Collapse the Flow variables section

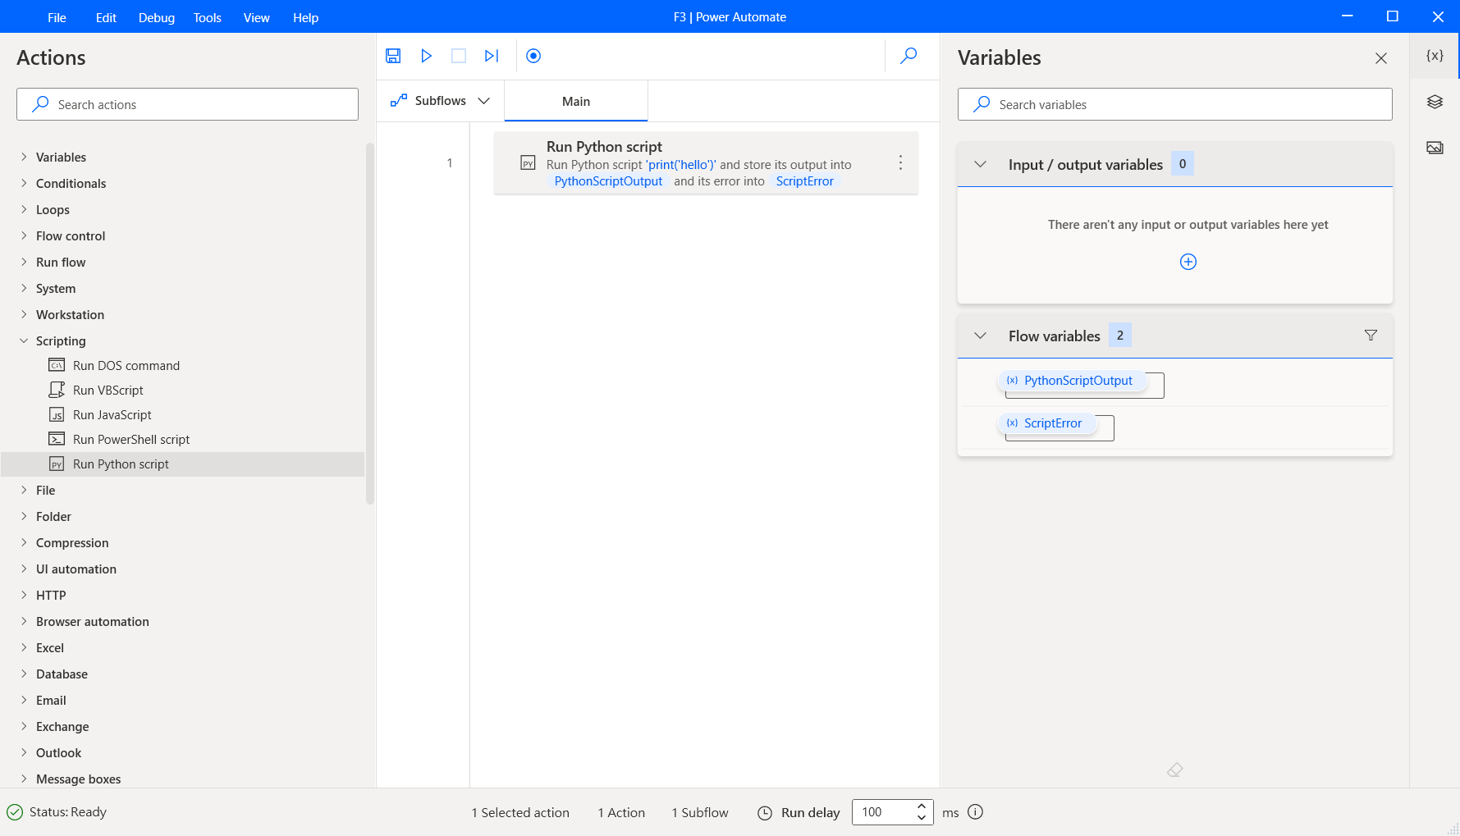pos(980,336)
